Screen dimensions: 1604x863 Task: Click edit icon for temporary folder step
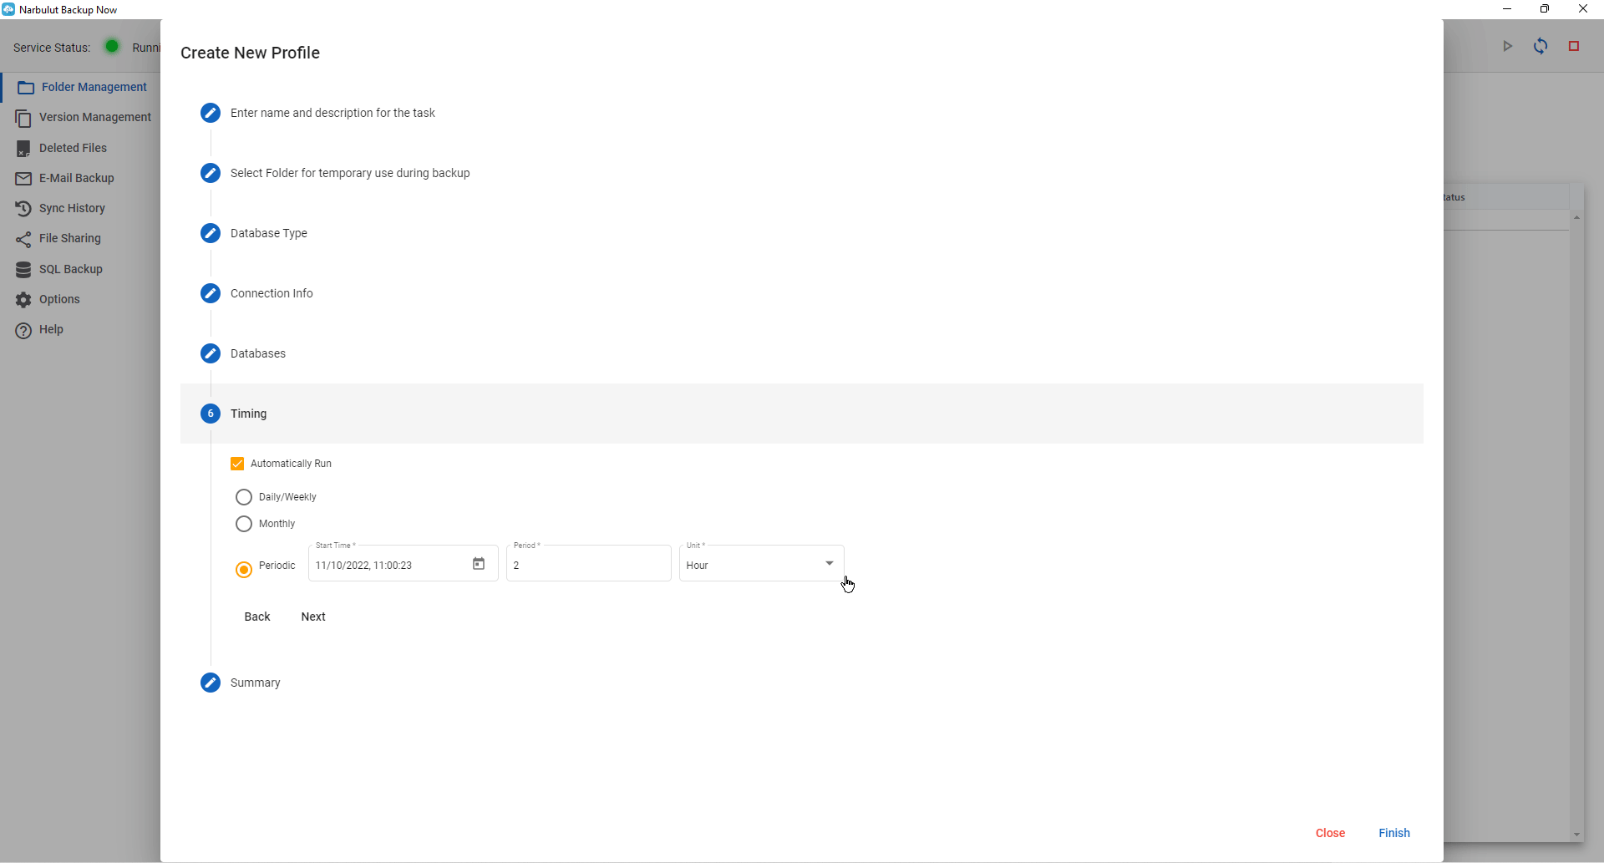(211, 173)
